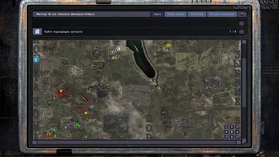
Task: Click the magnifier icon at navigation pad's top-right
Action: (x=237, y=127)
